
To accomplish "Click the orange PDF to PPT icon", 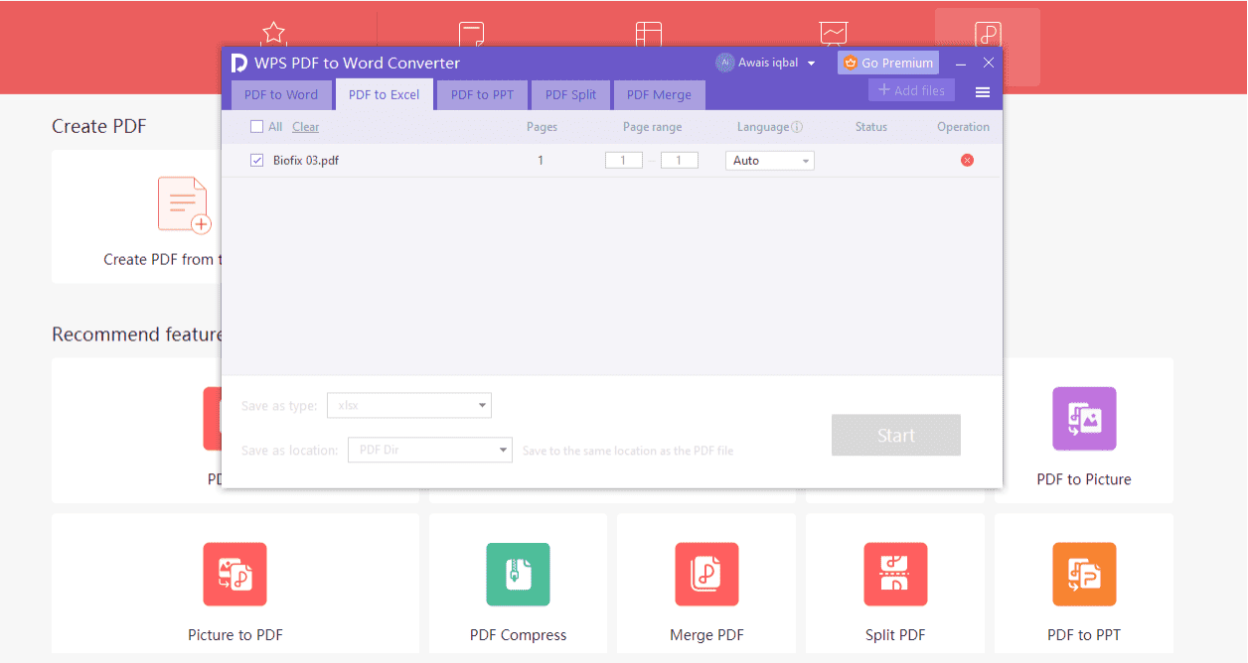I will pos(1084,574).
